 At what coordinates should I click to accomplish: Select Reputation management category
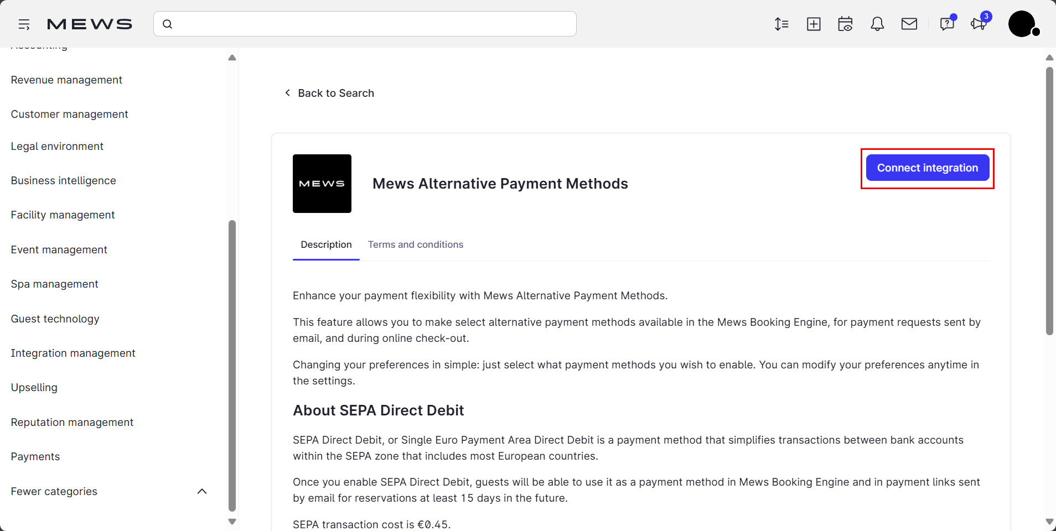click(x=73, y=423)
